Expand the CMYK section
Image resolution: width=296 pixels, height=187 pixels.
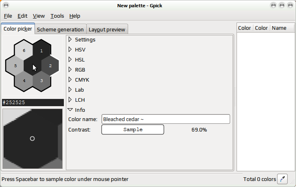pyautogui.click(x=70, y=80)
